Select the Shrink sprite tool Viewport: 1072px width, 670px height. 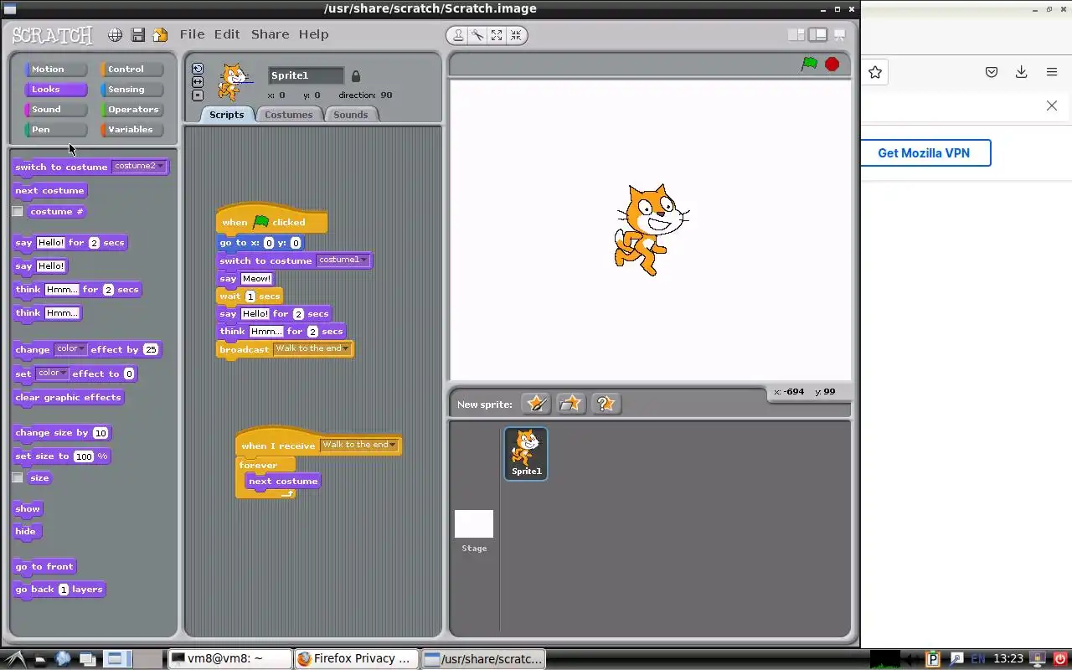pos(516,35)
